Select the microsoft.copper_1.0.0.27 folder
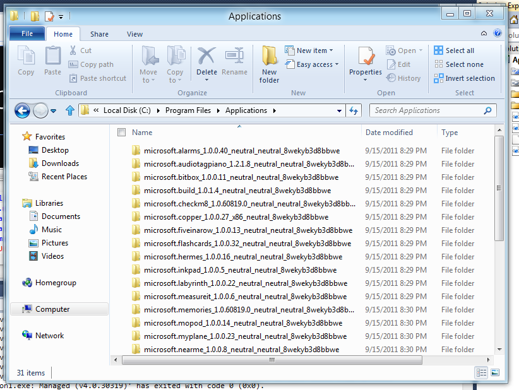The width and height of the screenshot is (519, 390). pyautogui.click(x=236, y=217)
